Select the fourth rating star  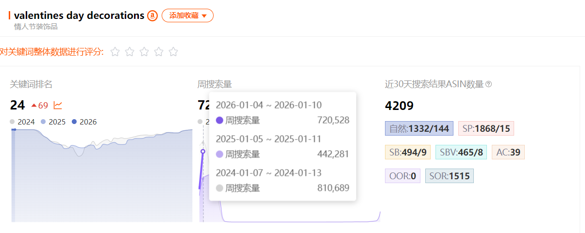click(x=159, y=52)
